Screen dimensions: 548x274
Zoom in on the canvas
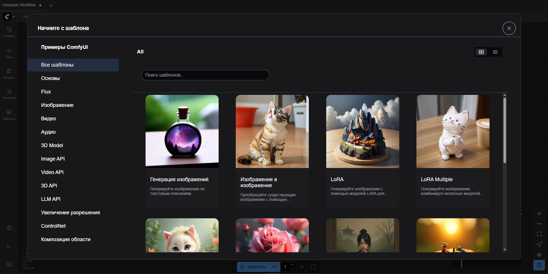[539, 213]
